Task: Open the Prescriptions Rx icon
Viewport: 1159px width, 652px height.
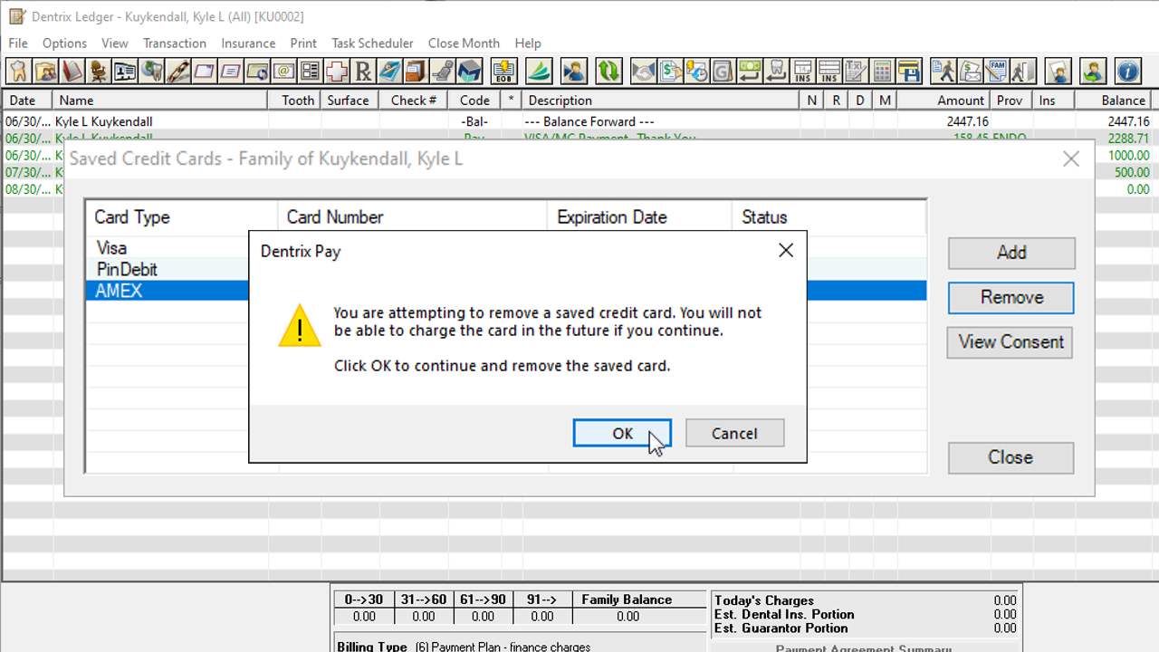Action: [x=363, y=71]
